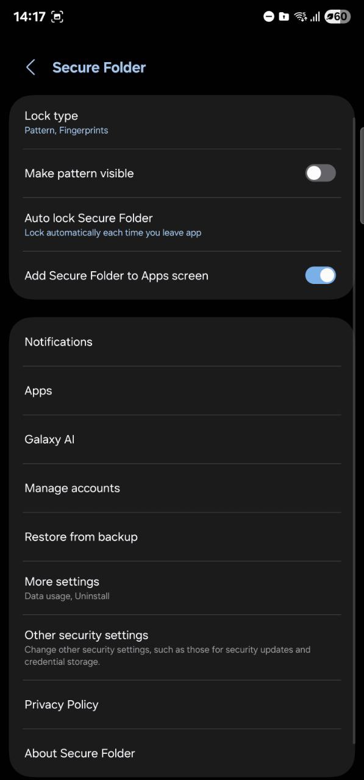Open the Apps entry

(x=182, y=391)
